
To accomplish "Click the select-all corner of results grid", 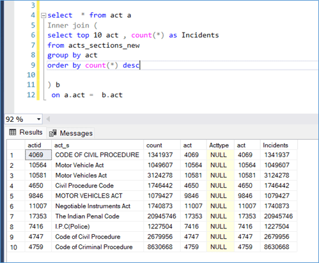I will 16,145.
